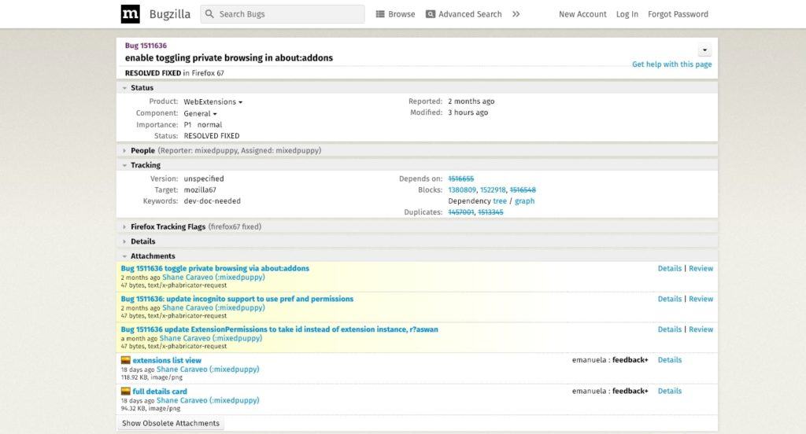This screenshot has height=434, width=806.
Task: Click Shane Caraveo under extensions list view
Action: coord(208,370)
